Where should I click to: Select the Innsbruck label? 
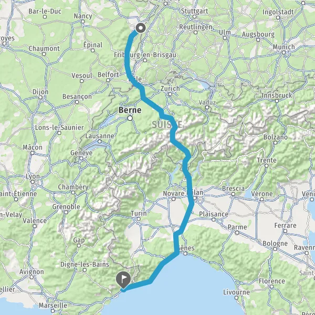point(277,96)
